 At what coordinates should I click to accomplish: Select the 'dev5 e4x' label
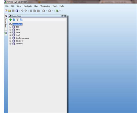click(x=20, y=41)
